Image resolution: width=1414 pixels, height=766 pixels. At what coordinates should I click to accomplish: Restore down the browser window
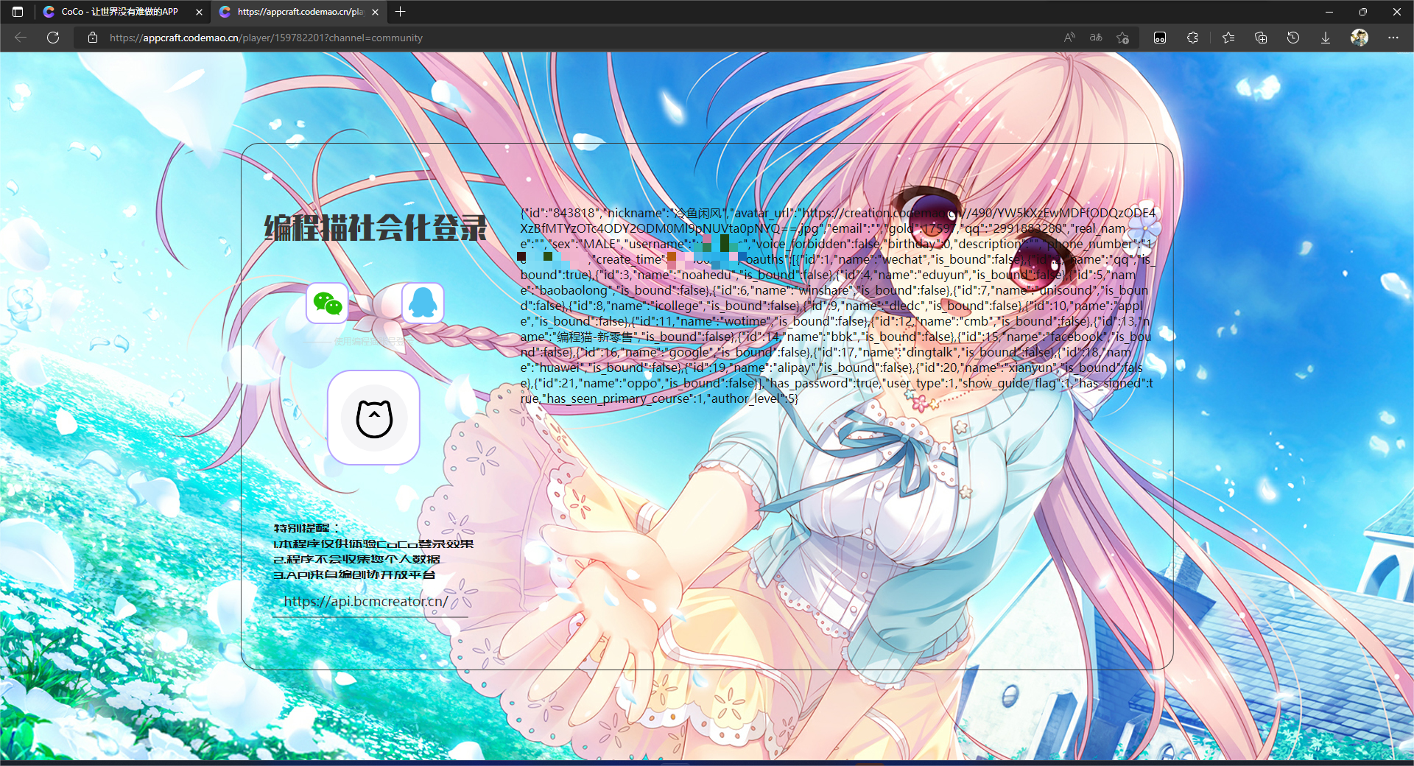[x=1363, y=12]
